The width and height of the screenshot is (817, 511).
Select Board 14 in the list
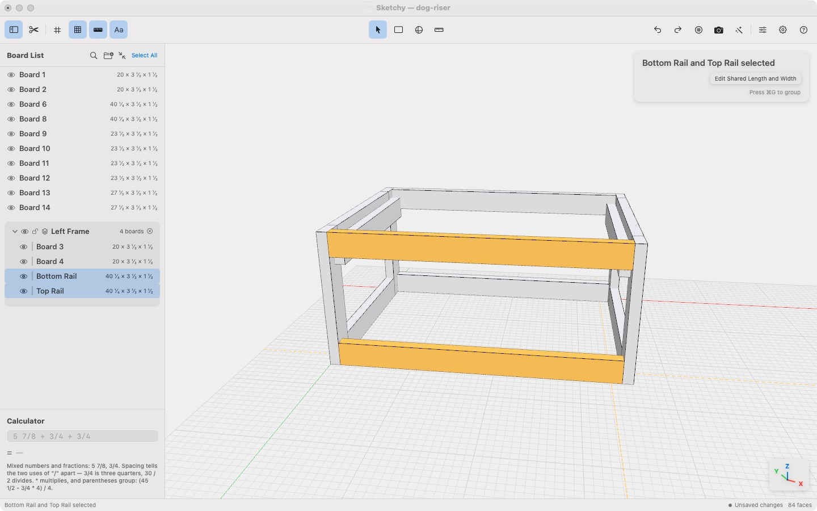(82, 207)
